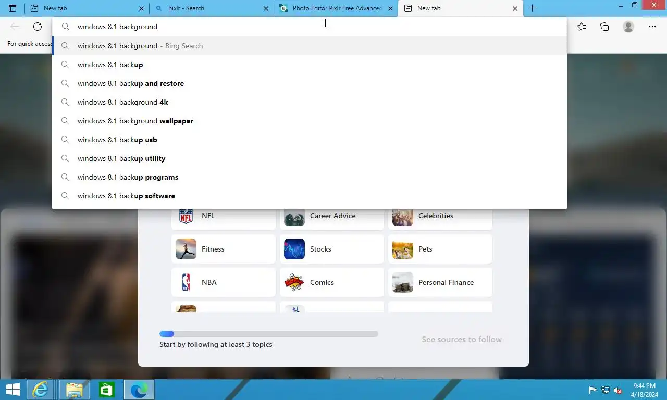Close the active New tab
This screenshot has height=400, width=667.
tap(515, 8)
